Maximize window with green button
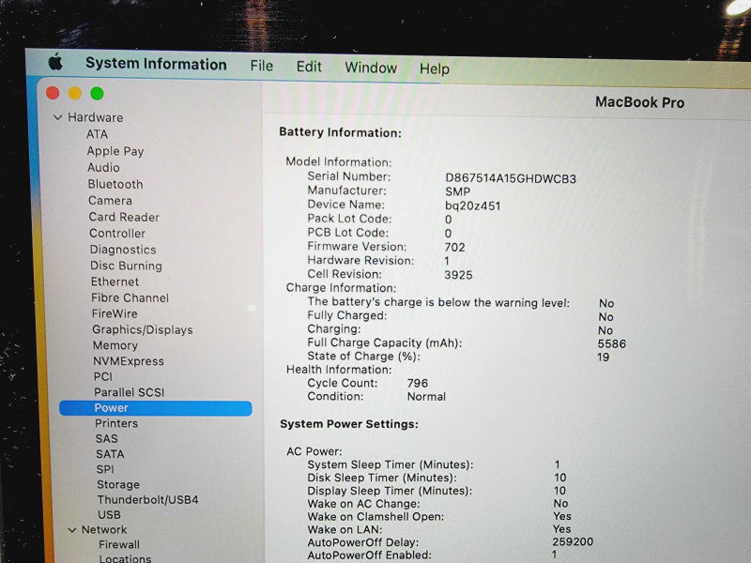The image size is (751, 563). [x=98, y=94]
